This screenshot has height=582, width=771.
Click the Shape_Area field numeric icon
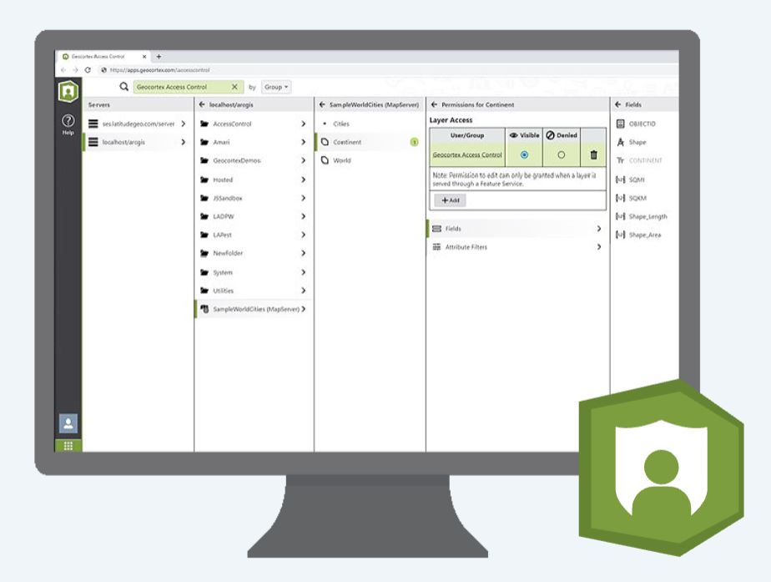point(621,235)
